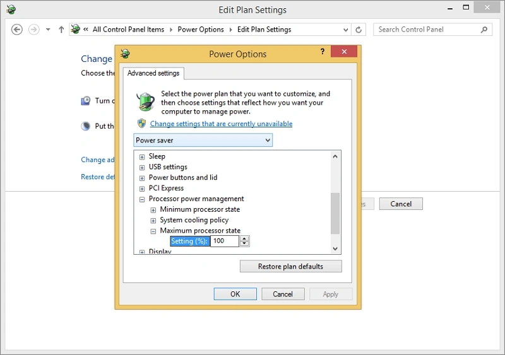
Task: Expand System cooling policy node
Action: (x=153, y=221)
